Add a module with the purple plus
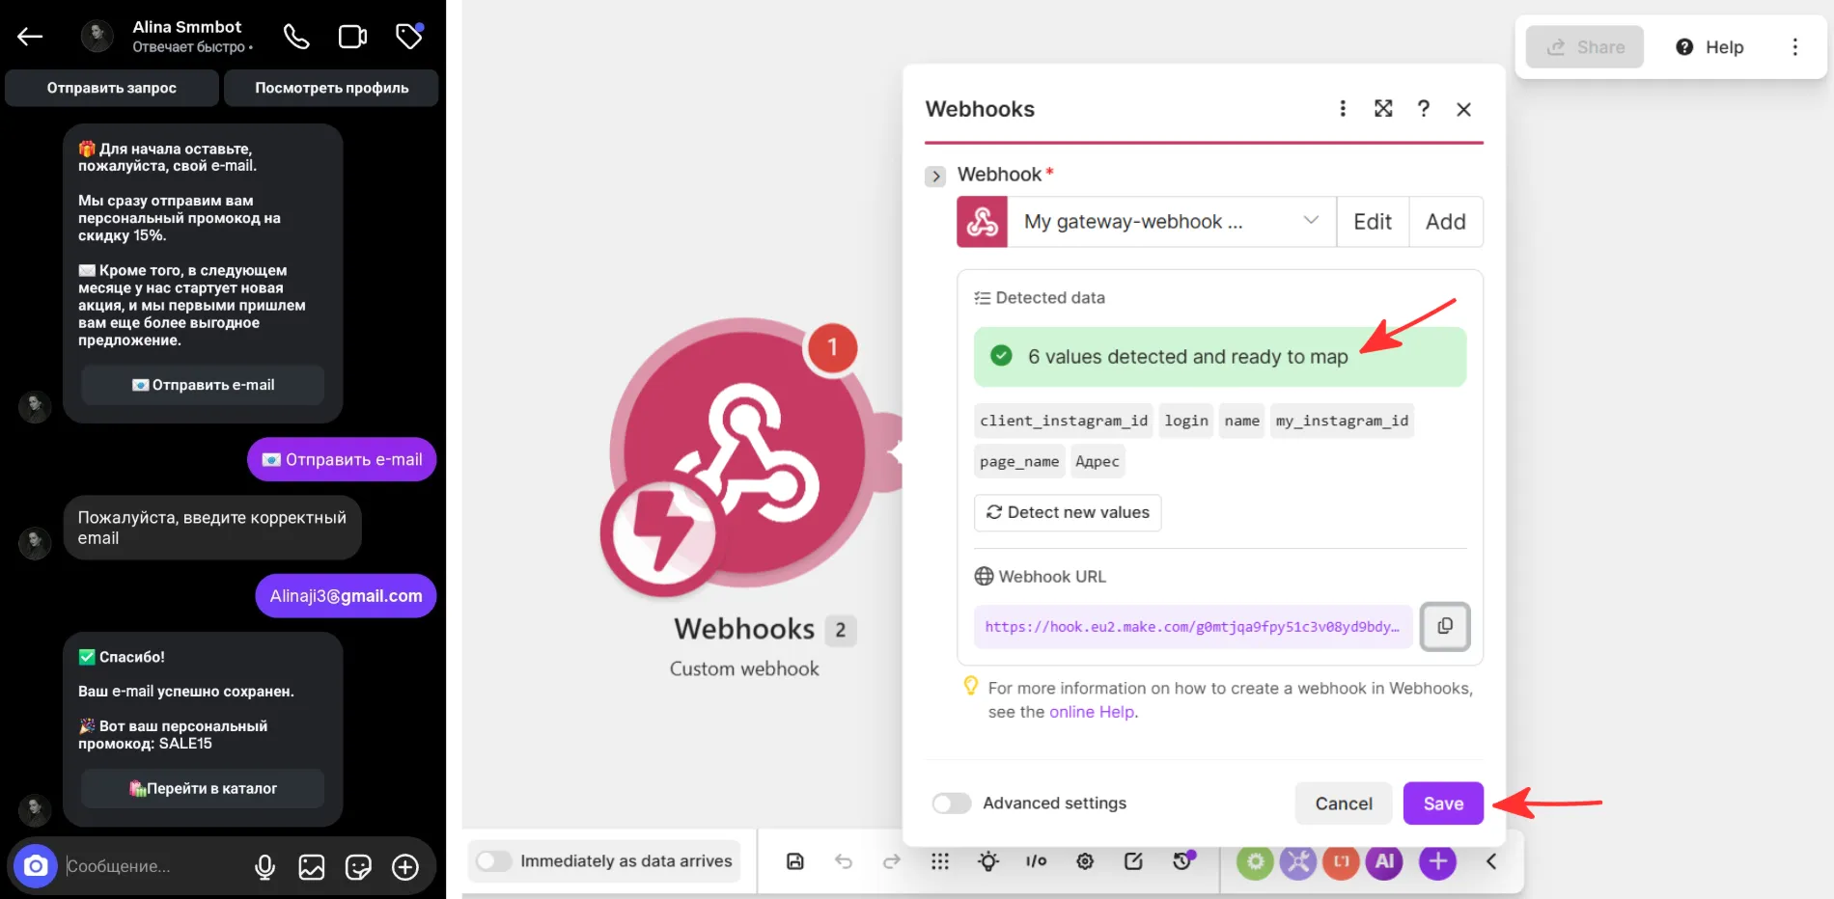 tap(1438, 861)
